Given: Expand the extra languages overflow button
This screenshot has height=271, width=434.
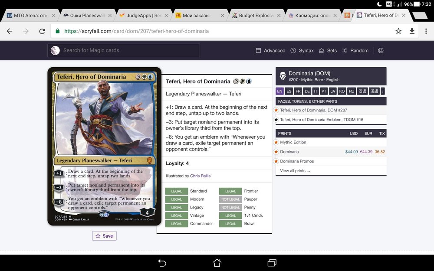Looking at the screenshot, I should [x=384, y=91].
